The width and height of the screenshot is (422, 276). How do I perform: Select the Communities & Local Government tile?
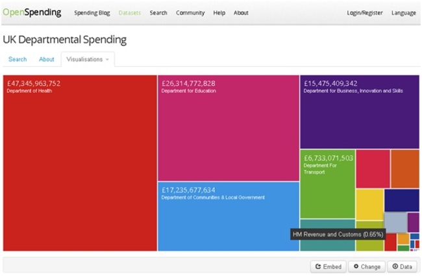(x=229, y=216)
